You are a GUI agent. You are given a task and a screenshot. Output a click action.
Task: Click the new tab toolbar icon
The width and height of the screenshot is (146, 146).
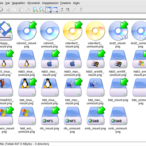(61, 9)
